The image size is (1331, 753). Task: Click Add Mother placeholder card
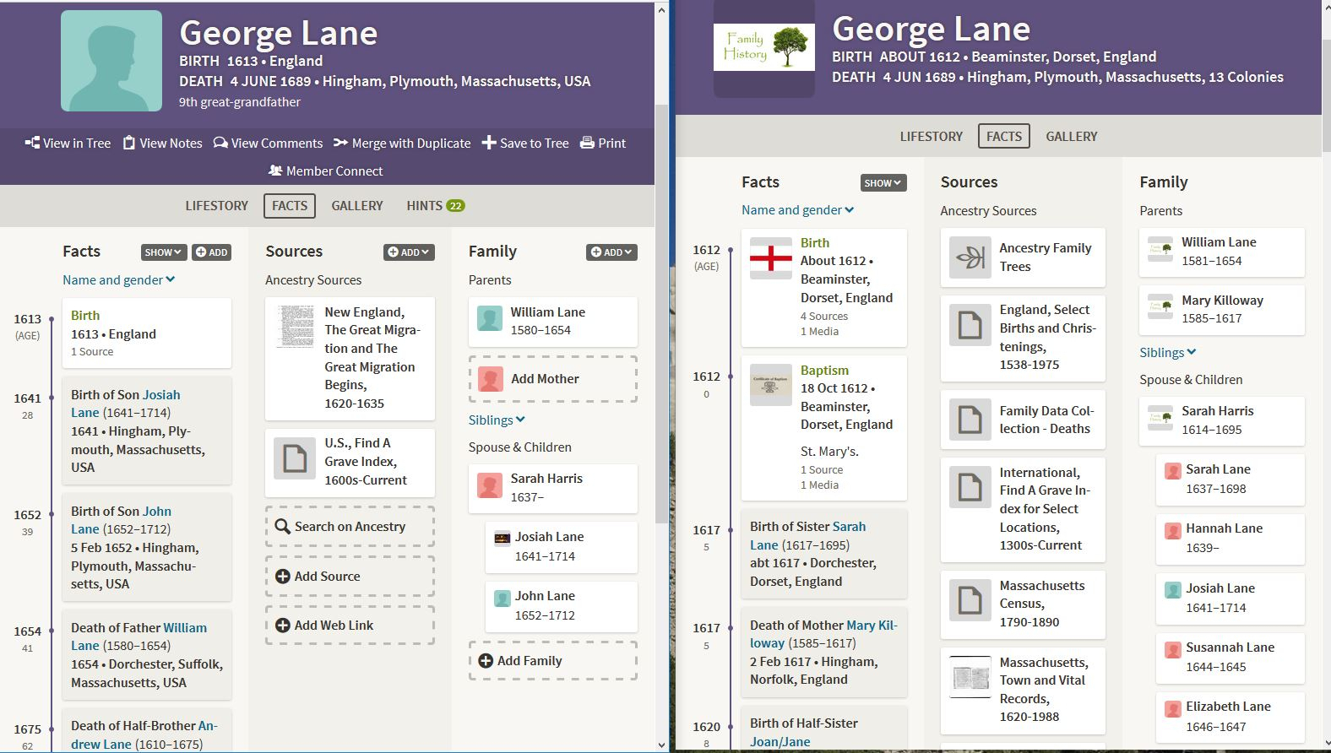[552, 379]
